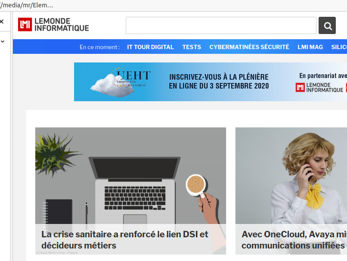Read 'La crise sanitaire a renforcé' headline

click(124, 240)
